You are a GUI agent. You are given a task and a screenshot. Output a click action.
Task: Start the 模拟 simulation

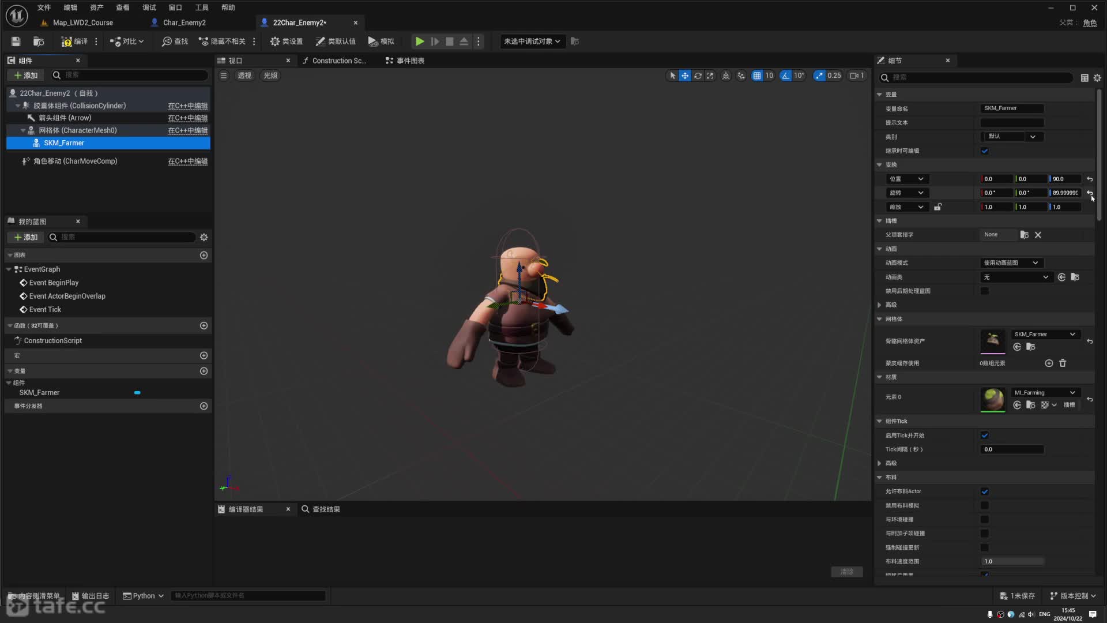point(381,42)
